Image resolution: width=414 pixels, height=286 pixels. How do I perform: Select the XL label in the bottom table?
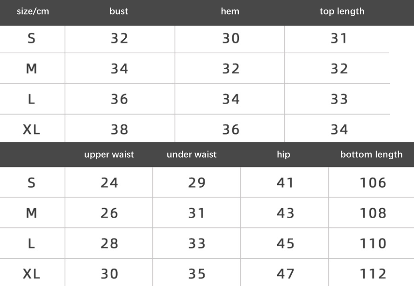[31, 274]
